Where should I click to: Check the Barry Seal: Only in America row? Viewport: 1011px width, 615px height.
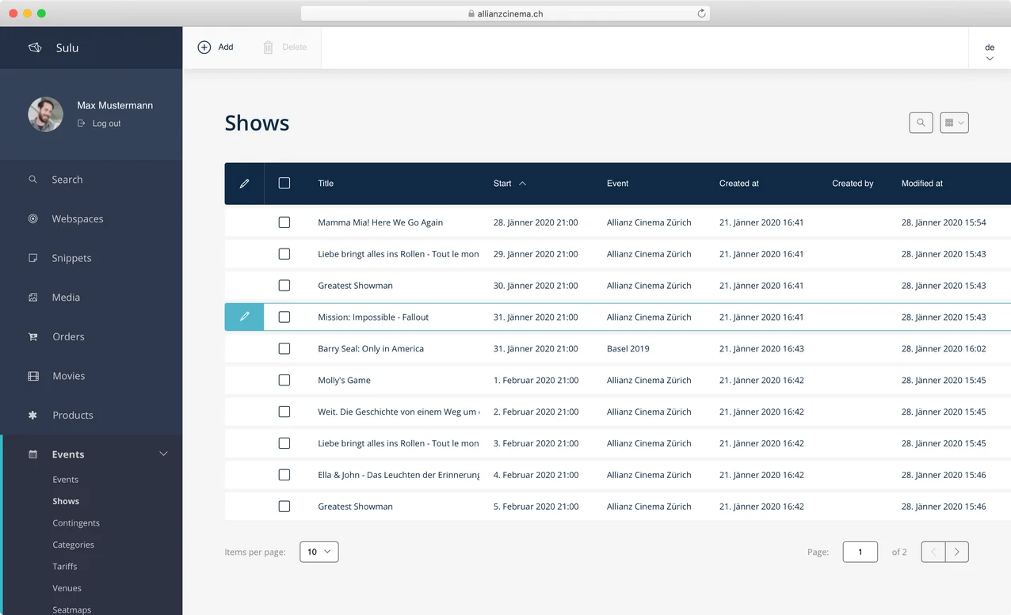pos(284,348)
